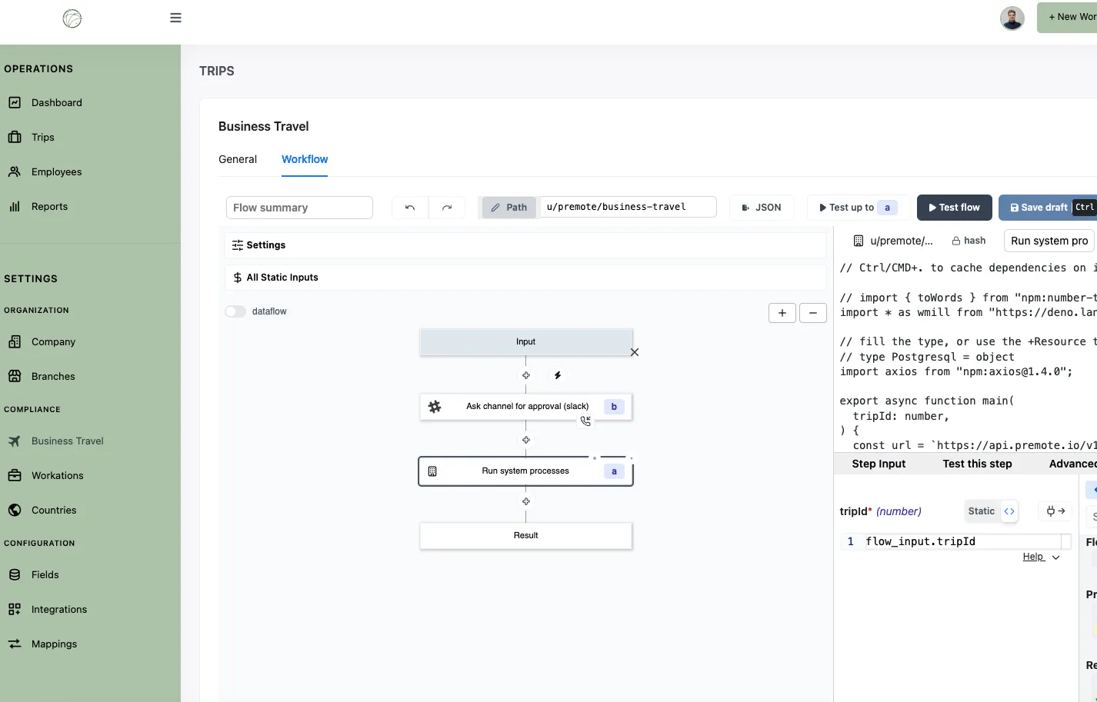
Task: Click the gear icon on the slack approval step
Action: click(x=435, y=406)
